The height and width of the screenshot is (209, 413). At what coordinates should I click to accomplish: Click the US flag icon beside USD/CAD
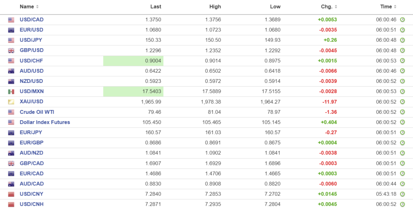pyautogui.click(x=11, y=20)
